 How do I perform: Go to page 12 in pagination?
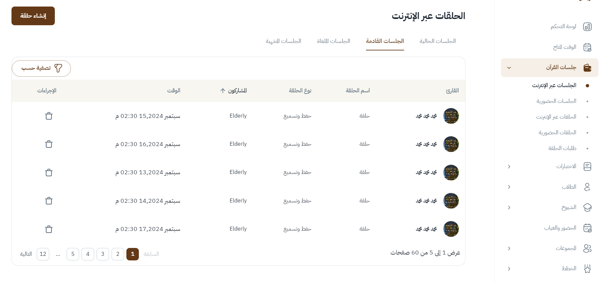(x=43, y=254)
